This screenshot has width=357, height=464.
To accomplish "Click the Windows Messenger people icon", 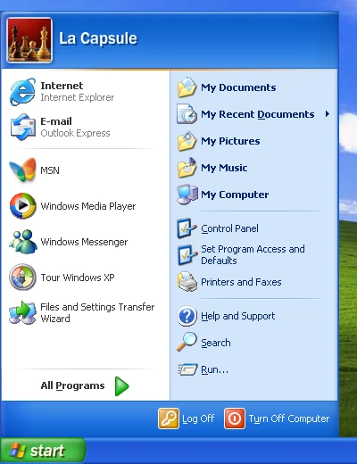I will [x=23, y=241].
